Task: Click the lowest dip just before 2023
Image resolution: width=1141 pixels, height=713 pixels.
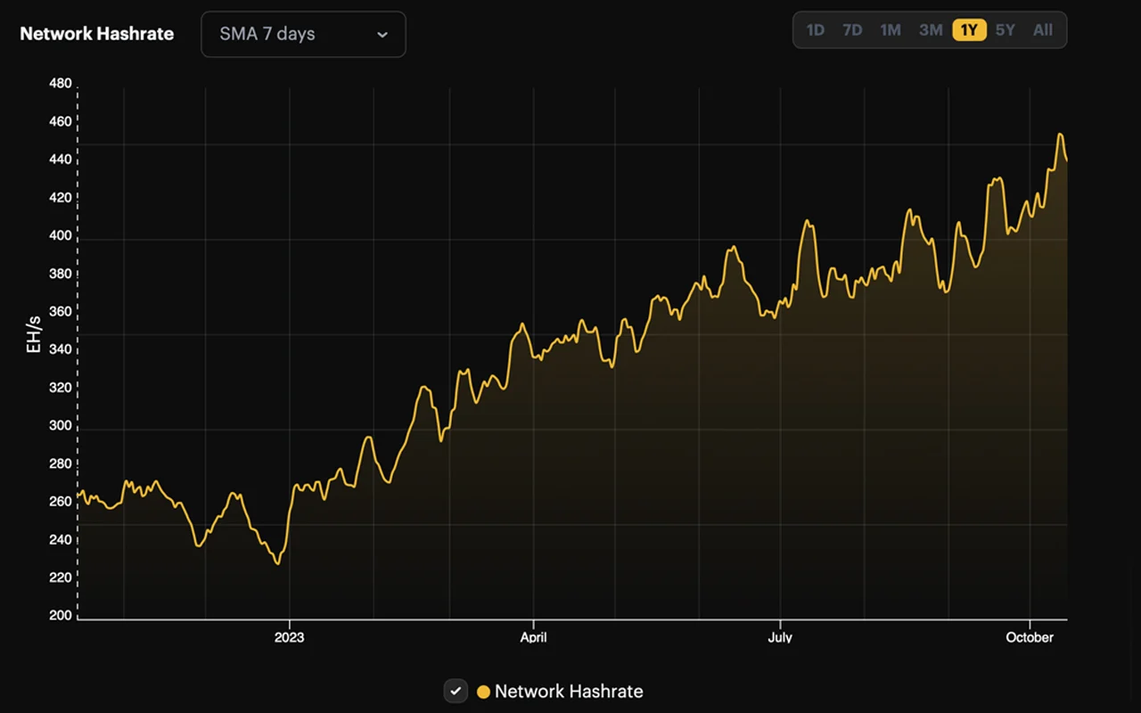Action: click(x=278, y=563)
